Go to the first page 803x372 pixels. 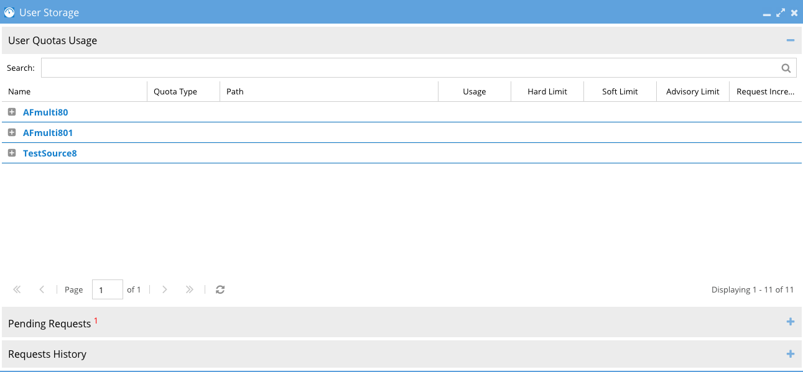(17, 289)
